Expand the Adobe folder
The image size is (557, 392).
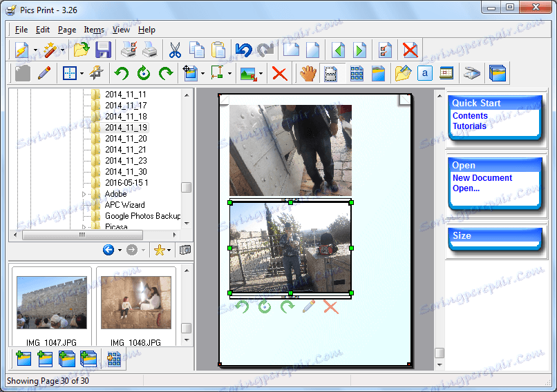[x=84, y=194]
